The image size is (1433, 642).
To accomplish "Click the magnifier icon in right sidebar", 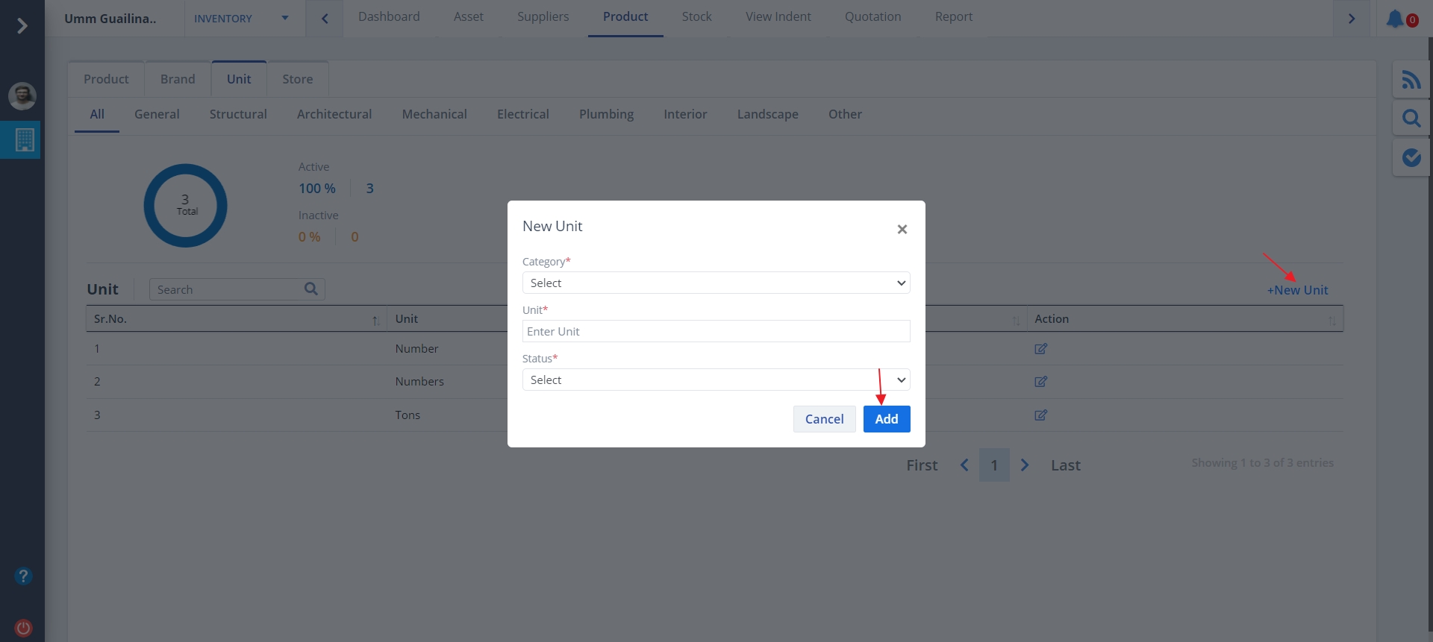I will [1411, 119].
